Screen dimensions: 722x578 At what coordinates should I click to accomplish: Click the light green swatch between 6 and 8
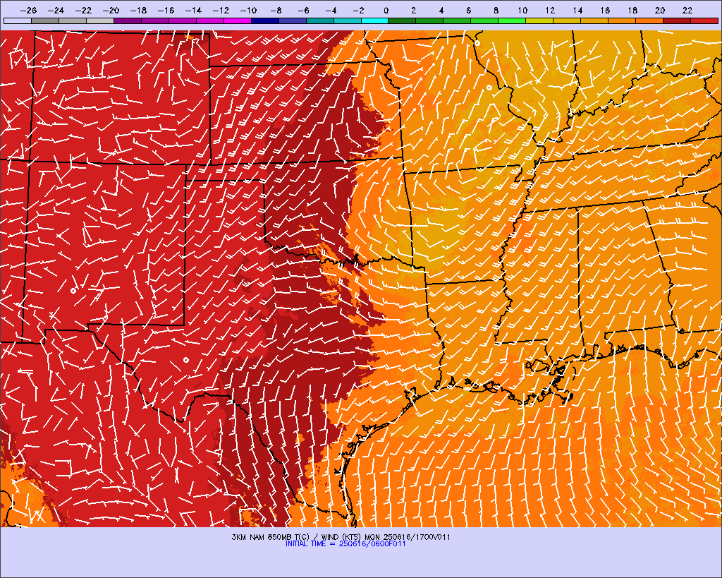[485, 20]
